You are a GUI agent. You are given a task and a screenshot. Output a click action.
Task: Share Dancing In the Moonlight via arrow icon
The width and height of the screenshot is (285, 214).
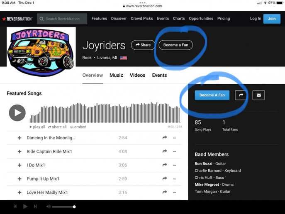pyautogui.click(x=165, y=138)
